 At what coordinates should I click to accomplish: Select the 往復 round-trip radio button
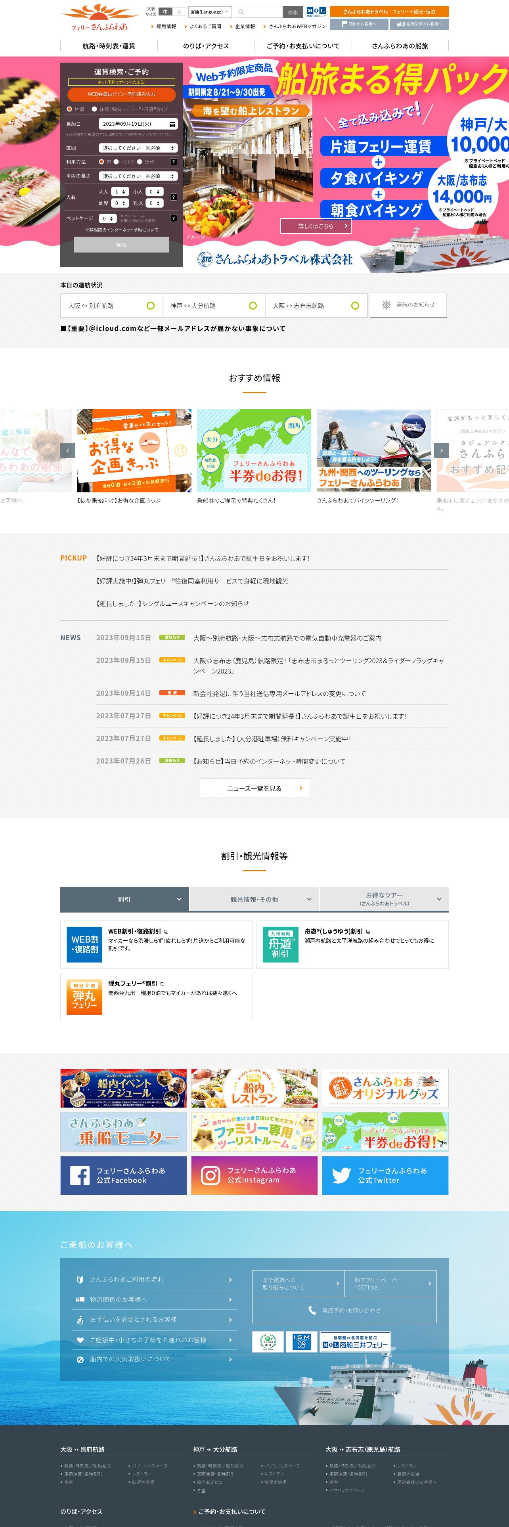point(94,109)
